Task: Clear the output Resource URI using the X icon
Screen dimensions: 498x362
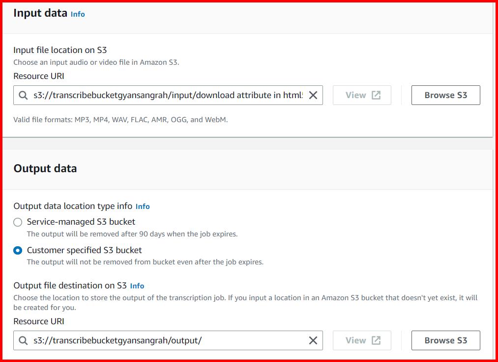Action: [x=313, y=340]
